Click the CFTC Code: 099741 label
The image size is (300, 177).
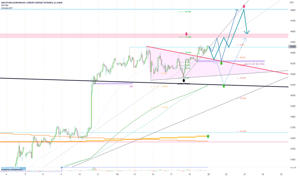(11, 168)
